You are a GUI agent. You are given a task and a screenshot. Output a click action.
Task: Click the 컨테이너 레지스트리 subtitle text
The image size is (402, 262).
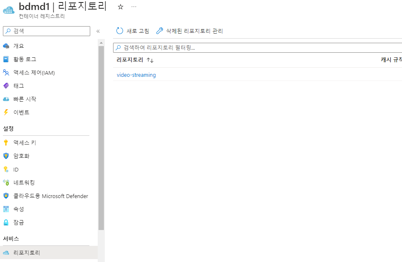(42, 16)
